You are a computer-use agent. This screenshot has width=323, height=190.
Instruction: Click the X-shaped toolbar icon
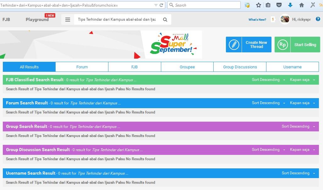[x=313, y=5]
